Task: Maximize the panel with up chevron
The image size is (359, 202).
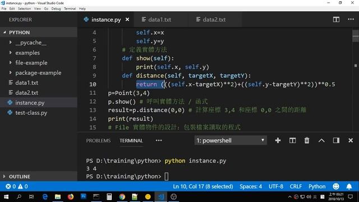Action: point(321,140)
